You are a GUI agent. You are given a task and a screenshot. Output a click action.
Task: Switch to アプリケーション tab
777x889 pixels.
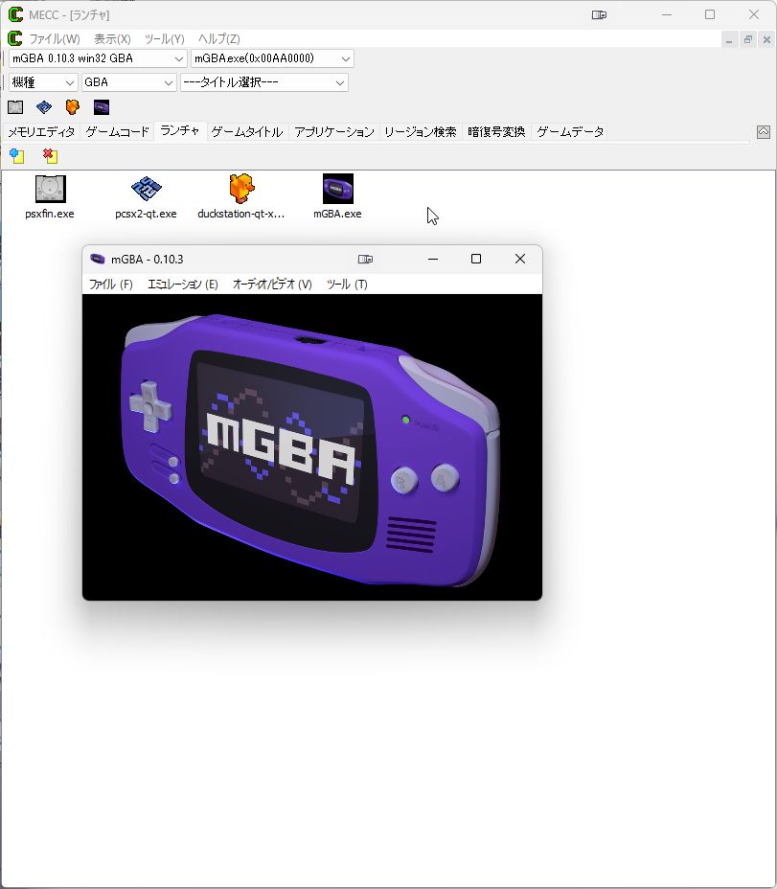pyautogui.click(x=334, y=132)
